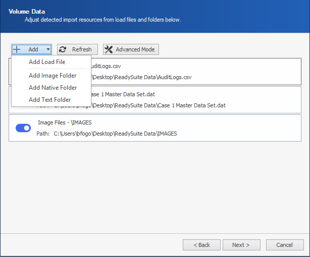Choose Add Load File from the menu
310x257 pixels.
47,62
